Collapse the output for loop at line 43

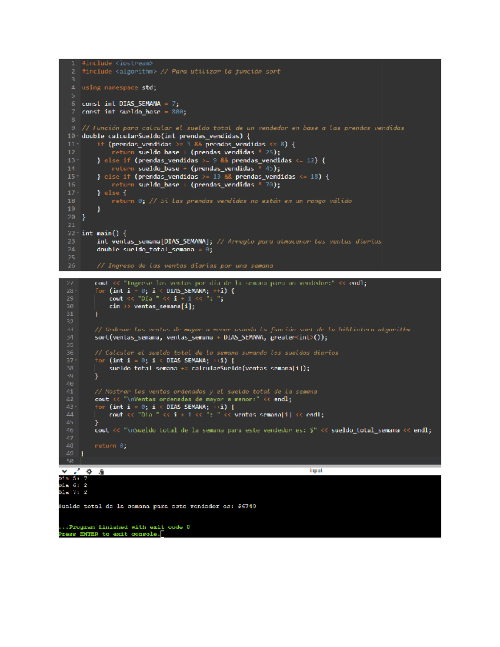[x=76, y=407]
